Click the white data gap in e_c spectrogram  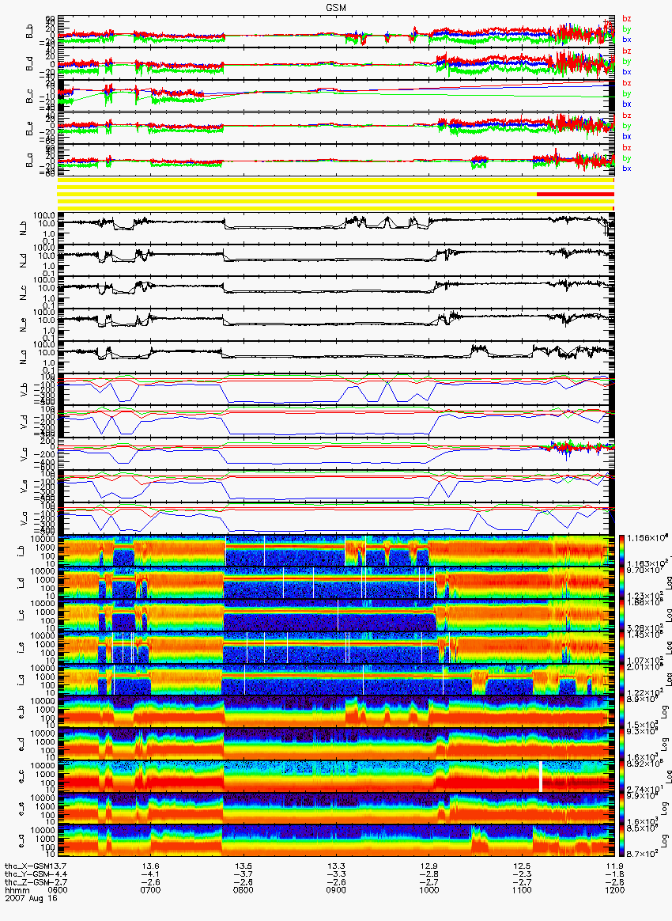click(x=541, y=777)
